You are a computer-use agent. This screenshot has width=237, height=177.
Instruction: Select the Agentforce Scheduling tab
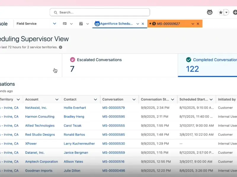point(116,24)
